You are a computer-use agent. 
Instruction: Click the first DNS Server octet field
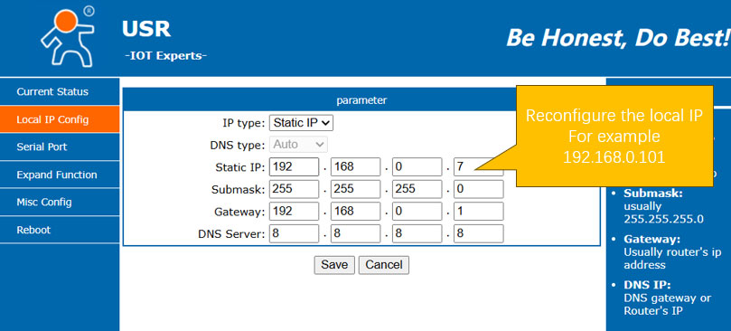tap(295, 234)
